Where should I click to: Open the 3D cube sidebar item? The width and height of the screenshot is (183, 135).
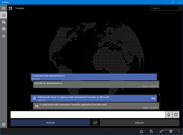point(4,29)
